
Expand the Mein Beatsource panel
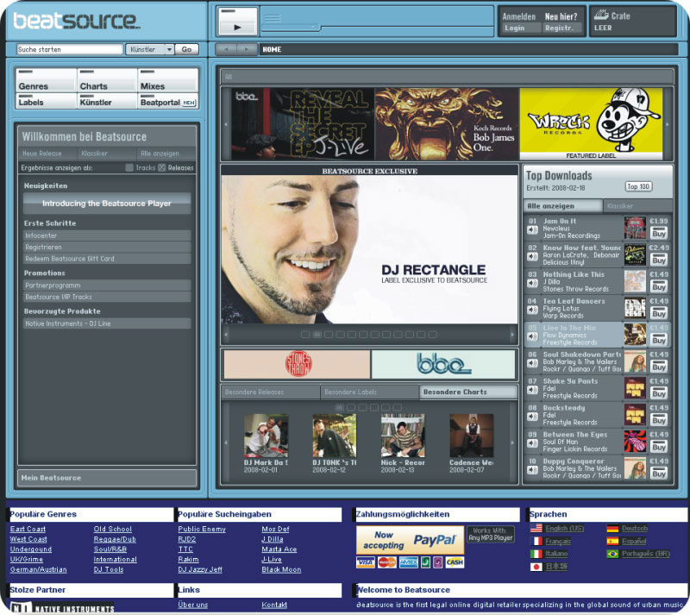tap(108, 477)
